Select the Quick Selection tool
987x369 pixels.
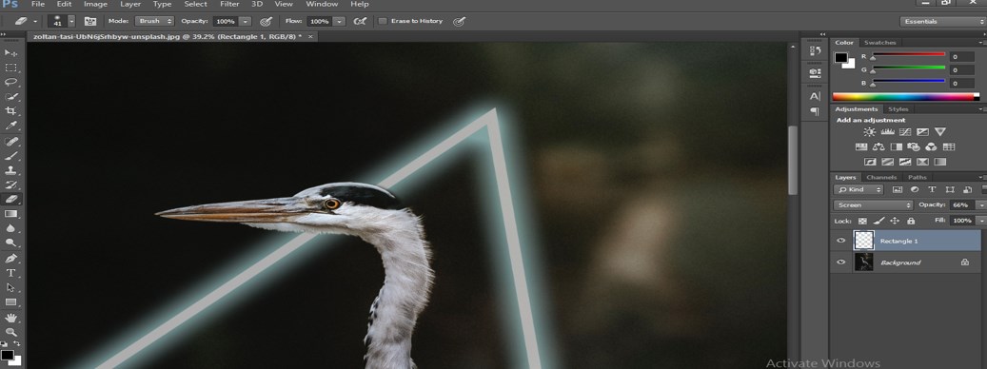pos(10,97)
